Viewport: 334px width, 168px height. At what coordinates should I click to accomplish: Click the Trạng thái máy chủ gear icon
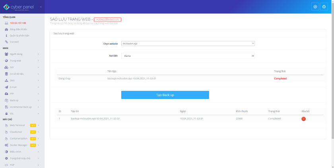[x=6, y=158]
